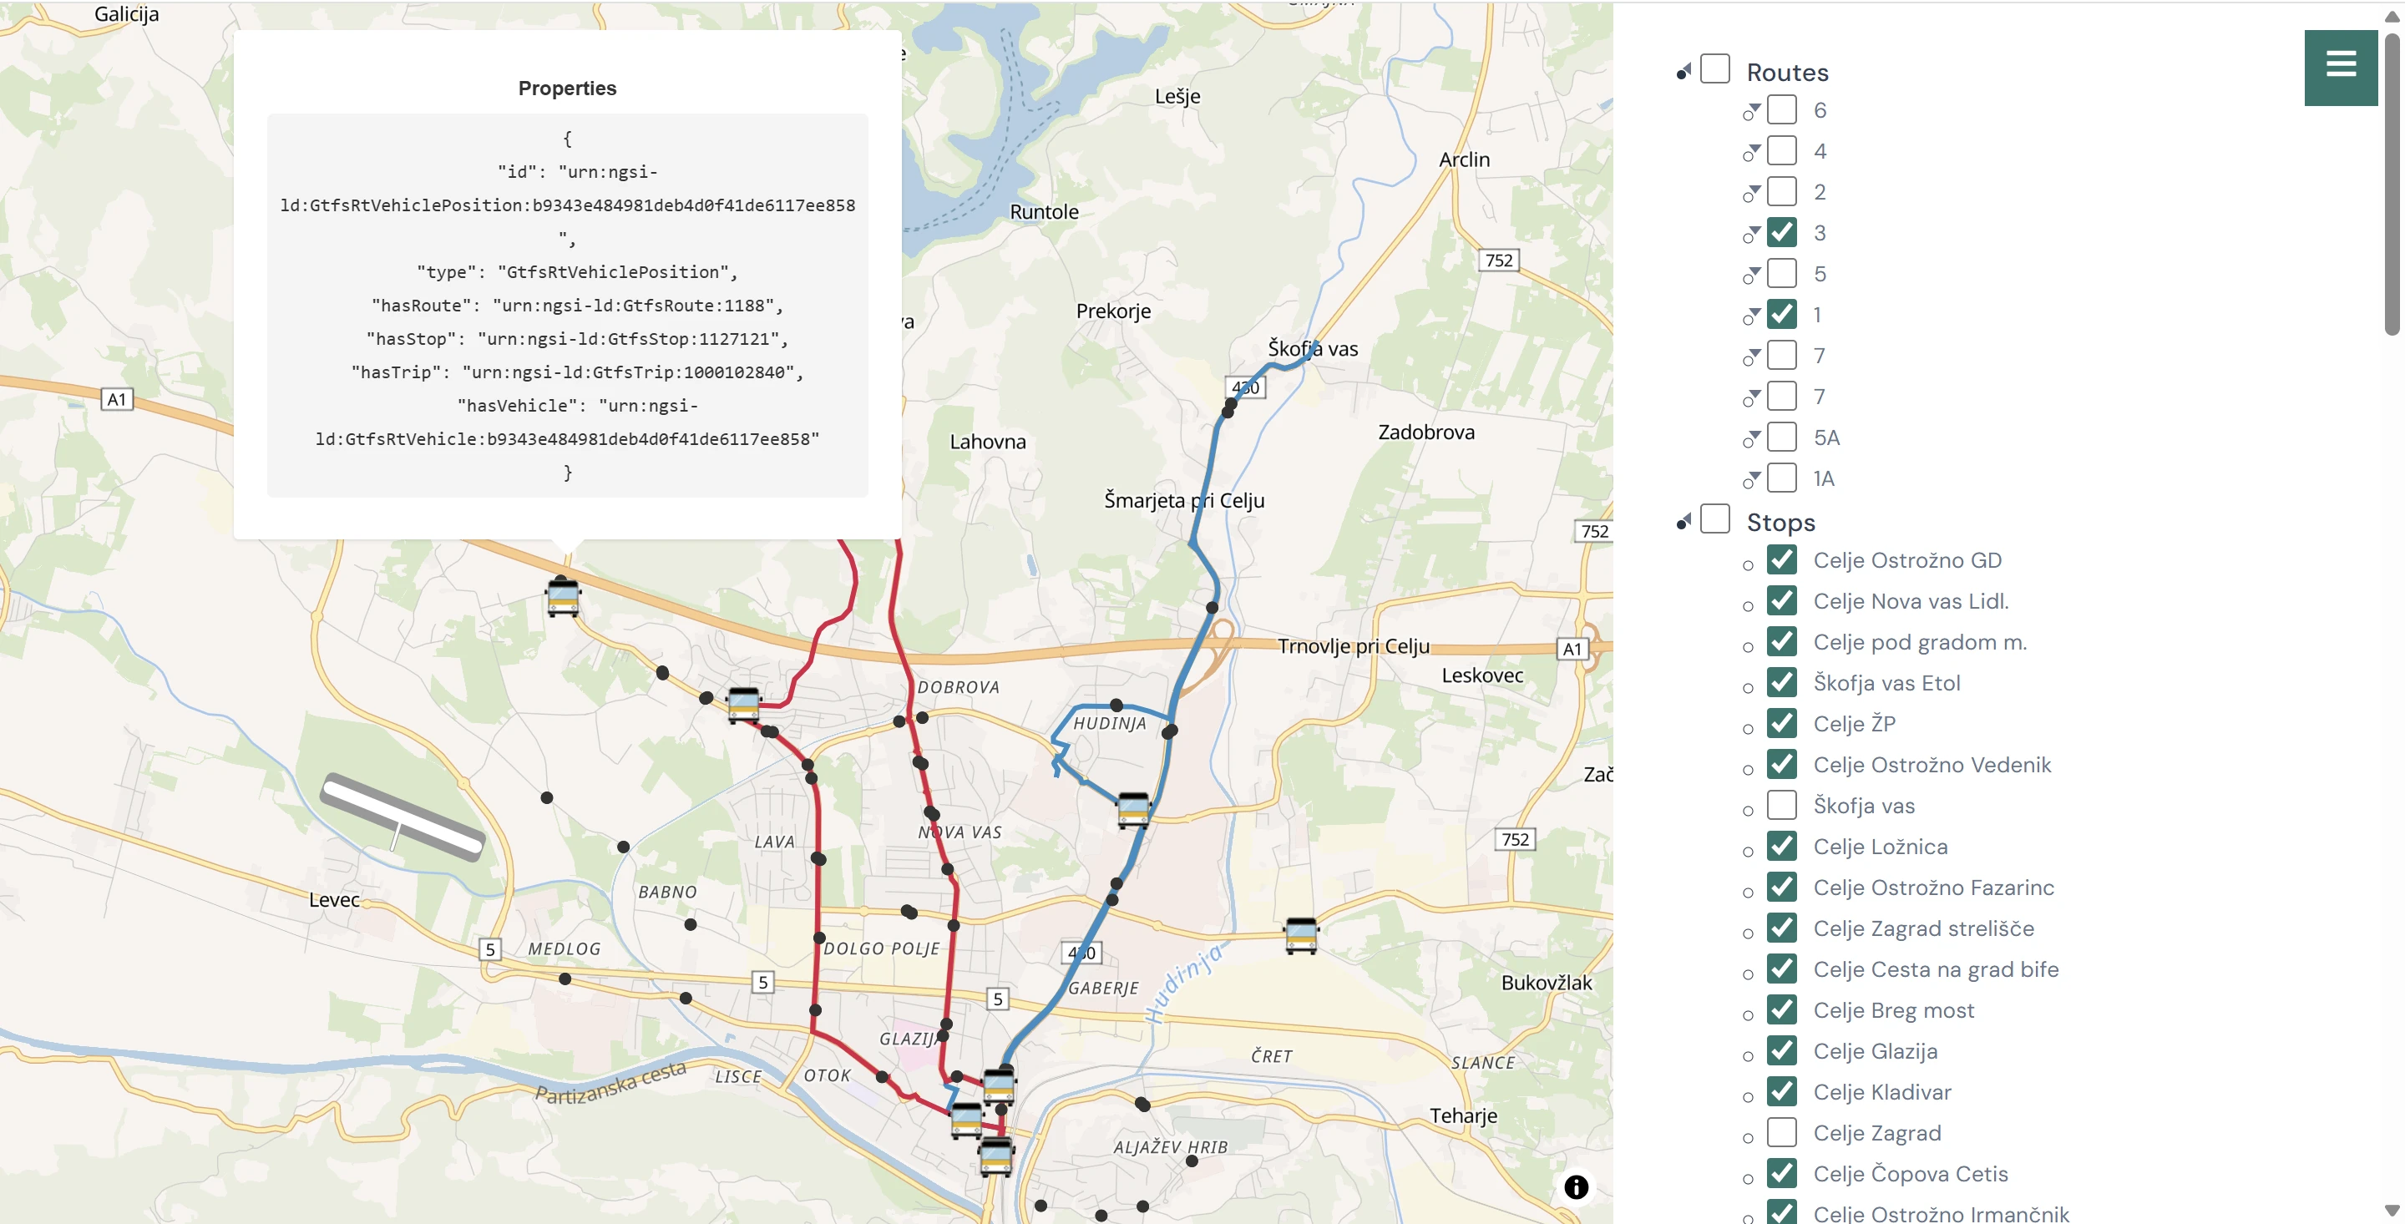This screenshot has width=2405, height=1224.
Task: Click the bus icon west of Dobrova
Action: point(743,704)
